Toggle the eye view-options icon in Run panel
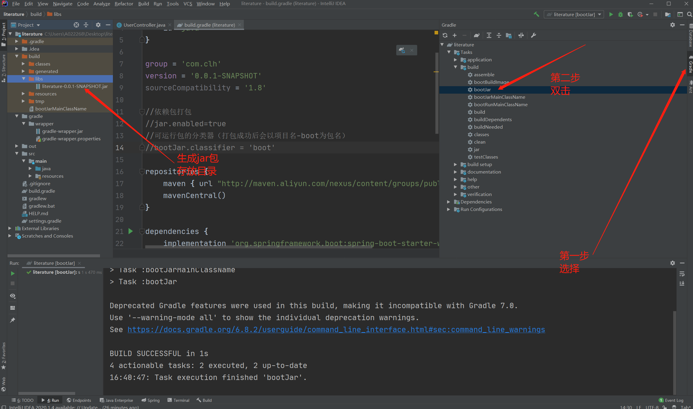The height and width of the screenshot is (409, 693). tap(13, 296)
